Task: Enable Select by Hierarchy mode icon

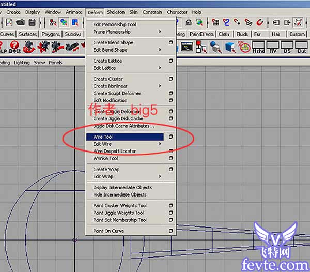Action: pos(53,22)
